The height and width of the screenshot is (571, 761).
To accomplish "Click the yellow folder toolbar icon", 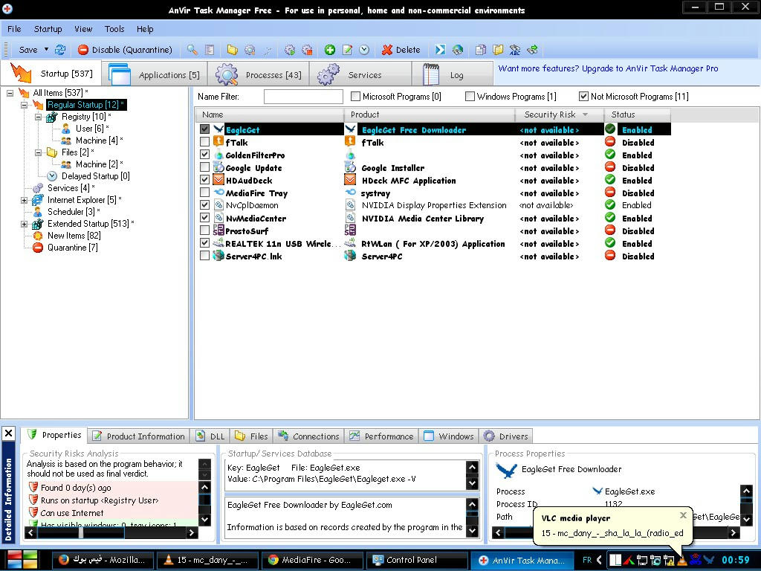I will 232,50.
